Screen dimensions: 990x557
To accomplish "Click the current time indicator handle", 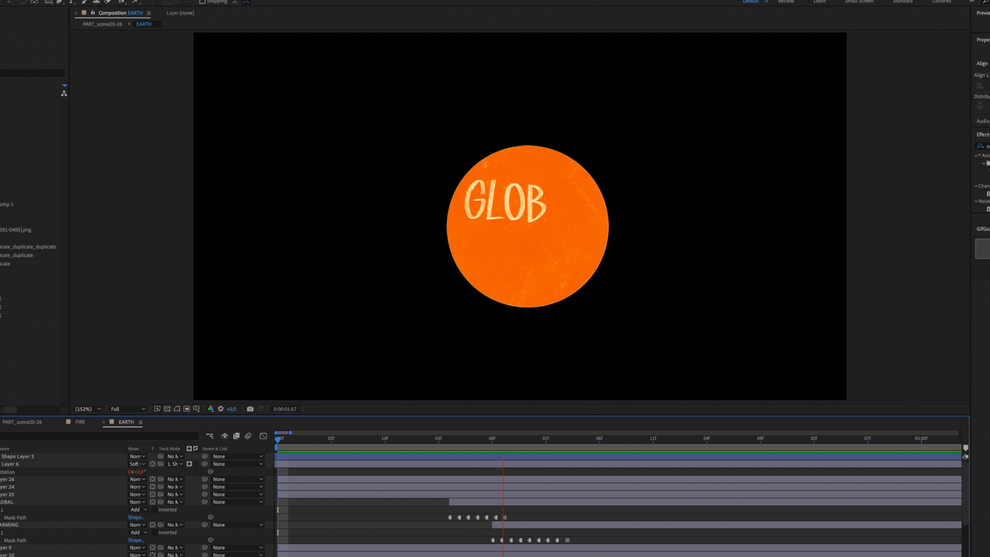I will point(278,439).
